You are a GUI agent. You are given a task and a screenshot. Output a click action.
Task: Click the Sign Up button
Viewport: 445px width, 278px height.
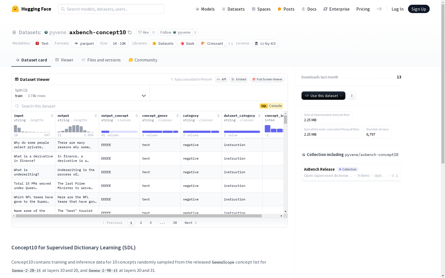419,9
